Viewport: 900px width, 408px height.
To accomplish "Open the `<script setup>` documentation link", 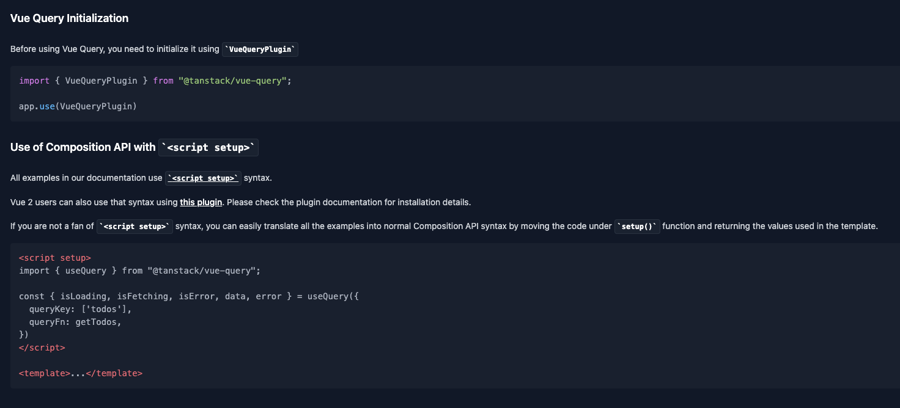I will (202, 178).
